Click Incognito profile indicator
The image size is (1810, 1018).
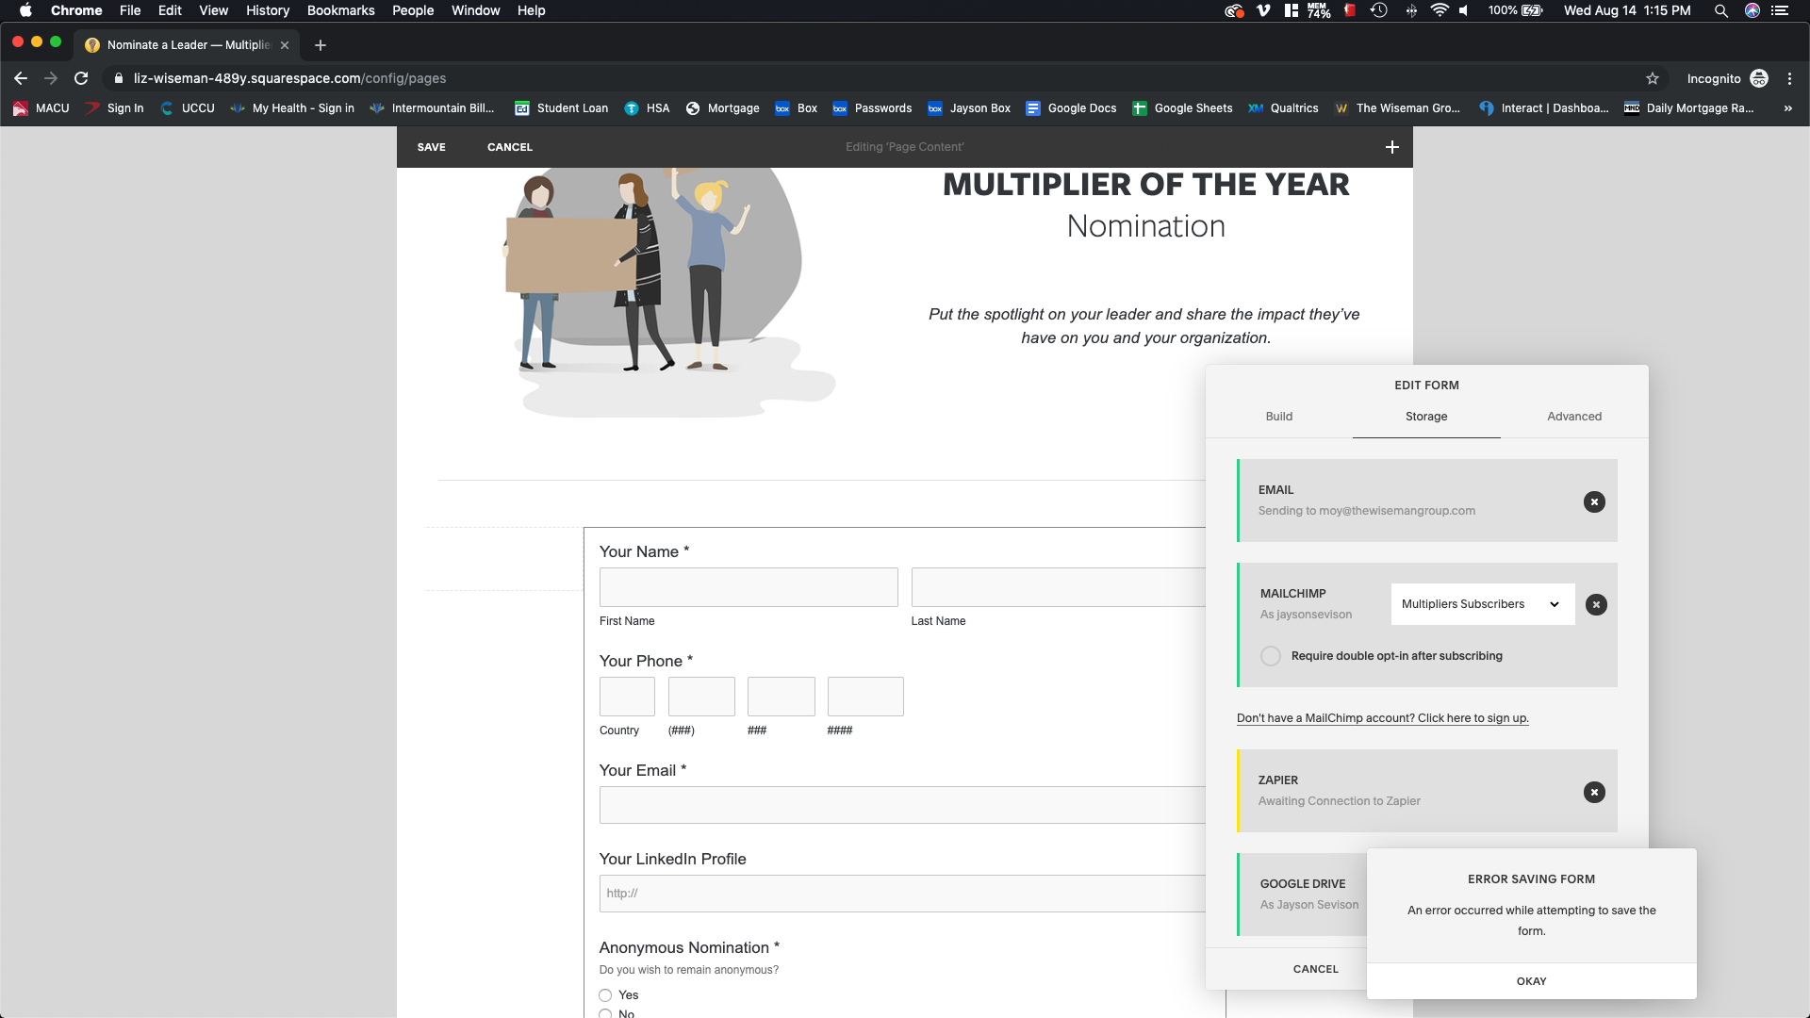click(x=1727, y=78)
